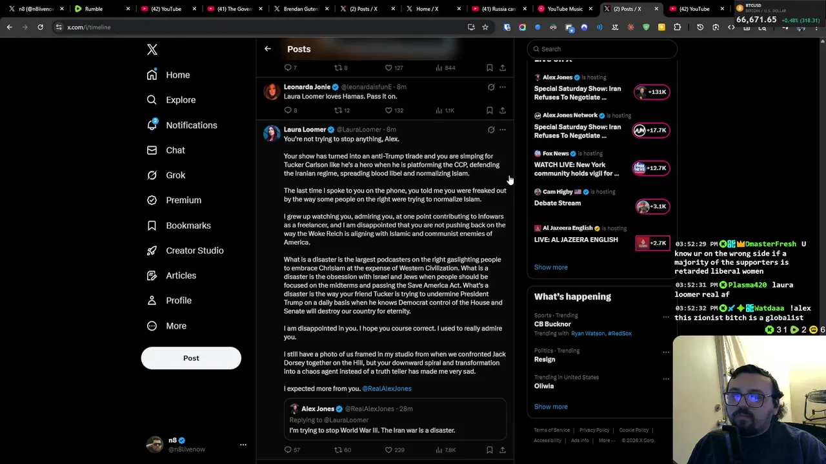The height and width of the screenshot is (464, 826).
Task: Open options for Resign trend
Action: click(x=666, y=353)
